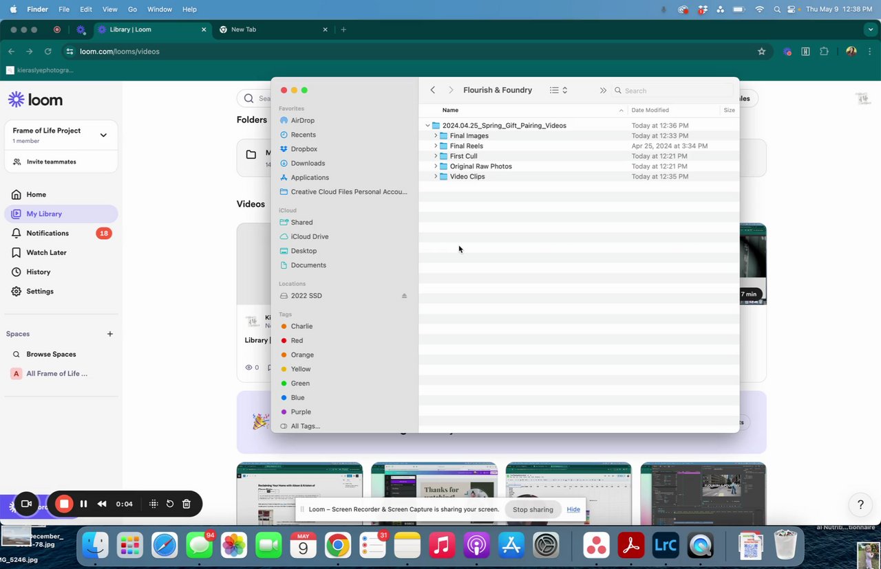
Task: Open the View menu
Action: [x=109, y=10]
